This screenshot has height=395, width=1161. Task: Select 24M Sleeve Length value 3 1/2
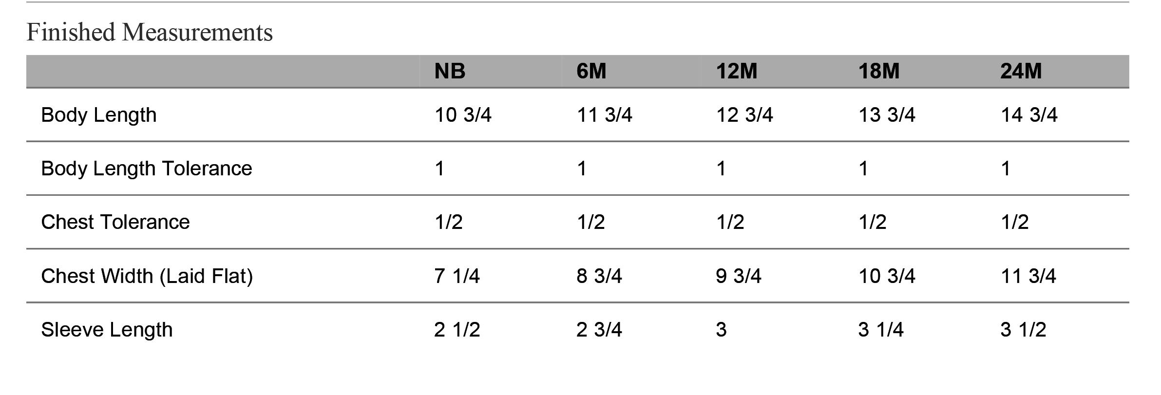[1023, 330]
